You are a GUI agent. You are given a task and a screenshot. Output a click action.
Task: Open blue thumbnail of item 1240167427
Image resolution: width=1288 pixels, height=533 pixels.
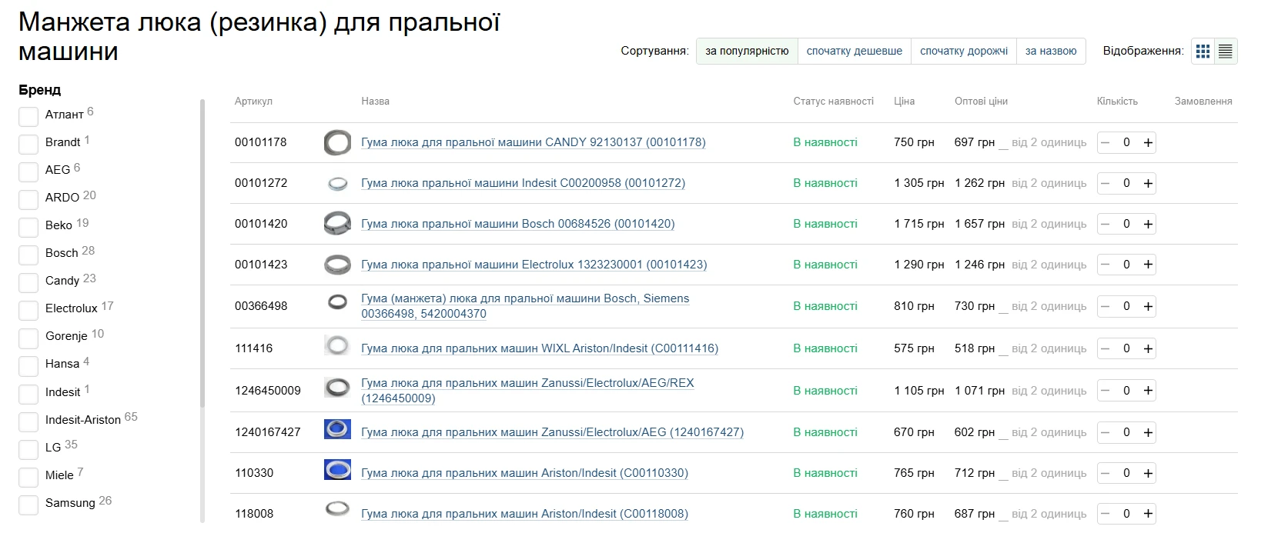coord(337,429)
